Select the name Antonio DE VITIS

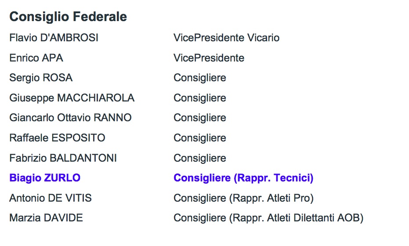click(51, 198)
